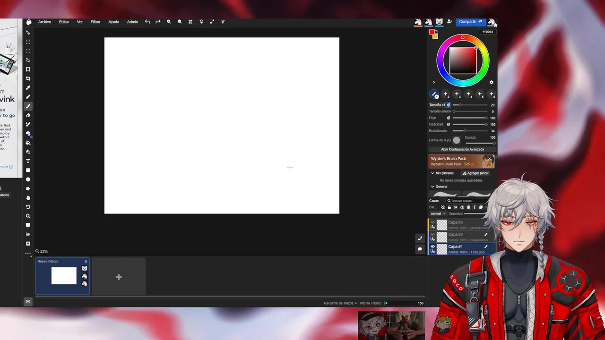Viewport: 605px width, 340px height.
Task: Open the Ver menu
Action: click(80, 22)
